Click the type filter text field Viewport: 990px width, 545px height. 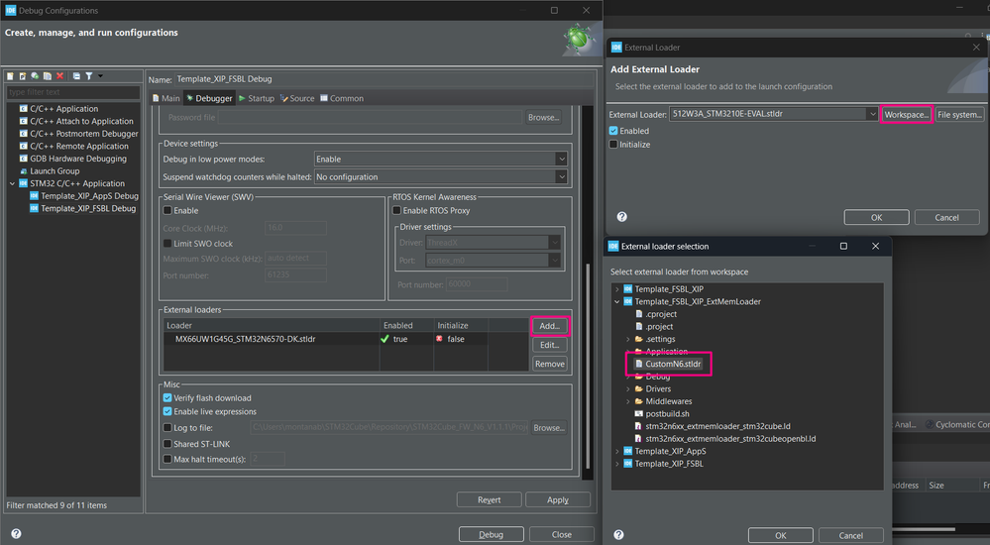pyautogui.click(x=72, y=92)
